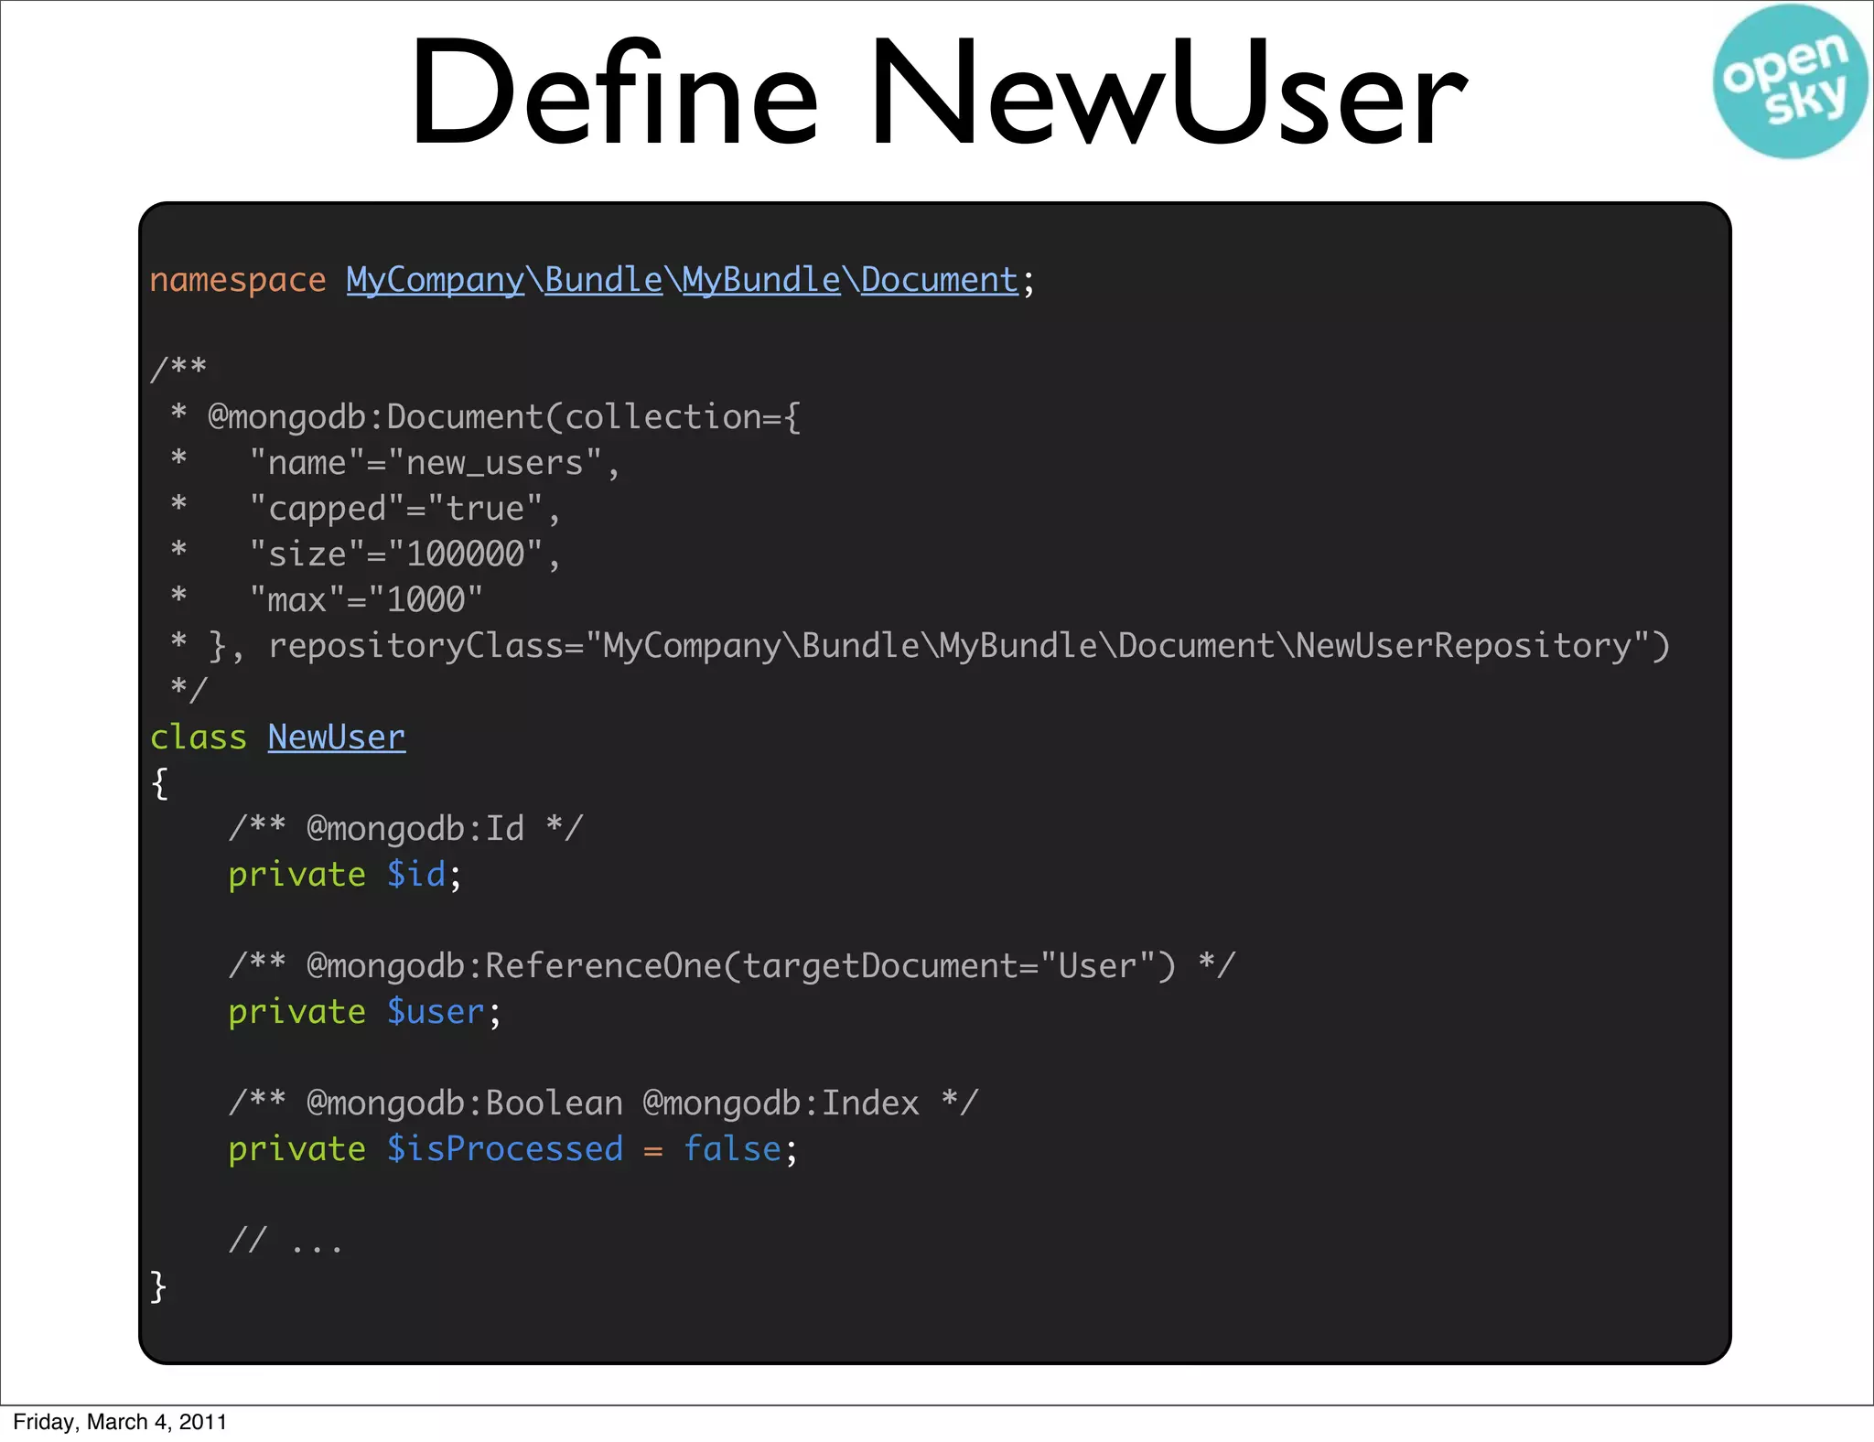Select the "name"="new_users" line
The image size is (1874, 1442).
pyautogui.click(x=396, y=463)
